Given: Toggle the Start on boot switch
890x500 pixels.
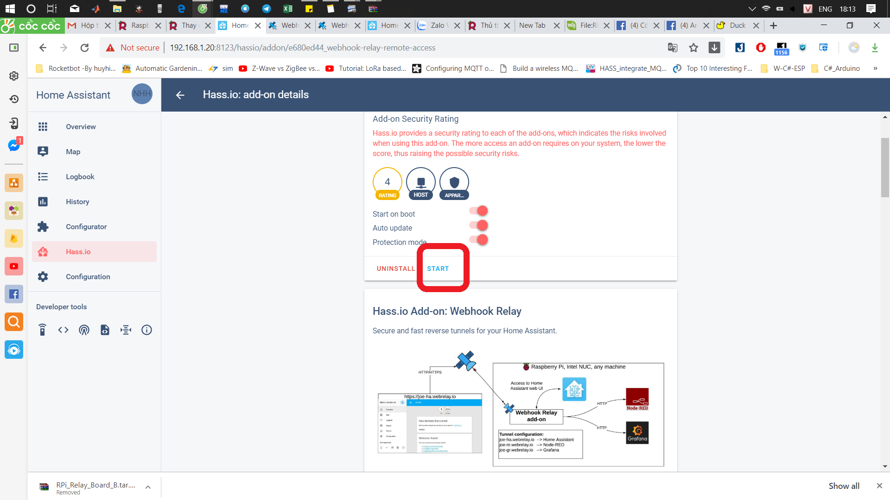Looking at the screenshot, I should (479, 211).
